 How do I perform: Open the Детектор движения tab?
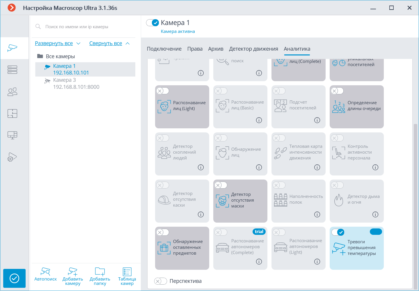(x=253, y=49)
